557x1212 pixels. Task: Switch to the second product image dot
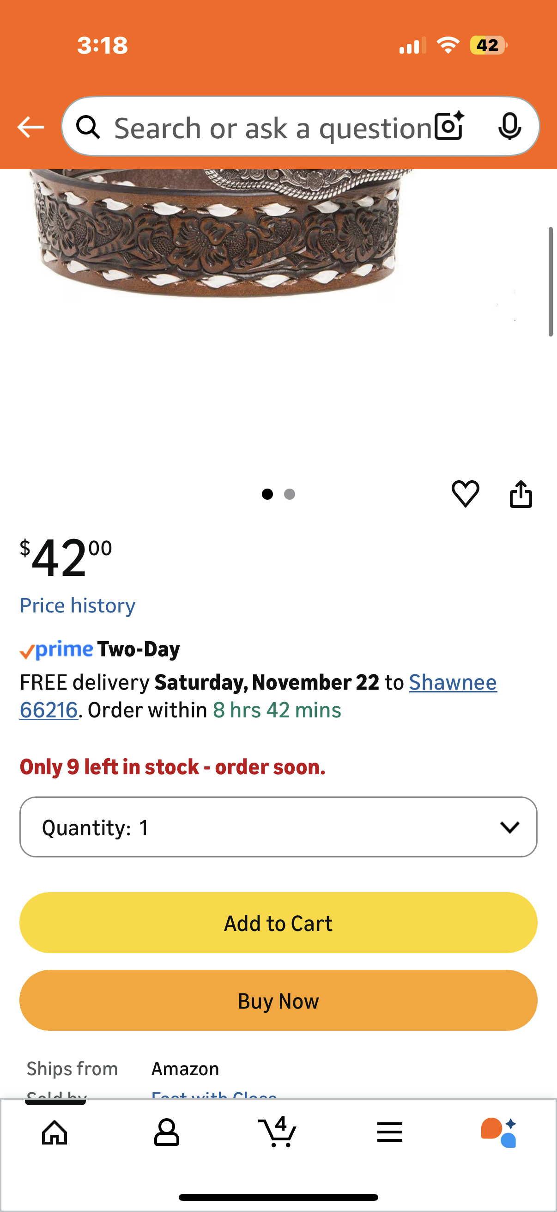pos(290,494)
